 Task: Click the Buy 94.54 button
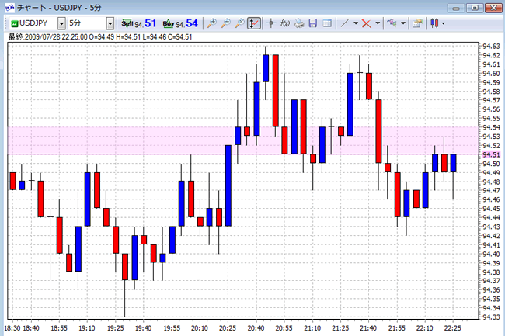[x=180, y=23]
